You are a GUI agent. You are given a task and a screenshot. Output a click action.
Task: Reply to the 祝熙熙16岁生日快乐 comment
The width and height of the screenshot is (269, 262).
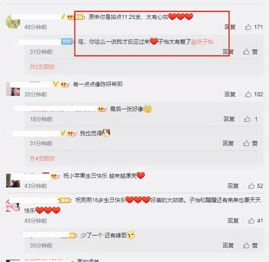pyautogui.click(x=233, y=221)
